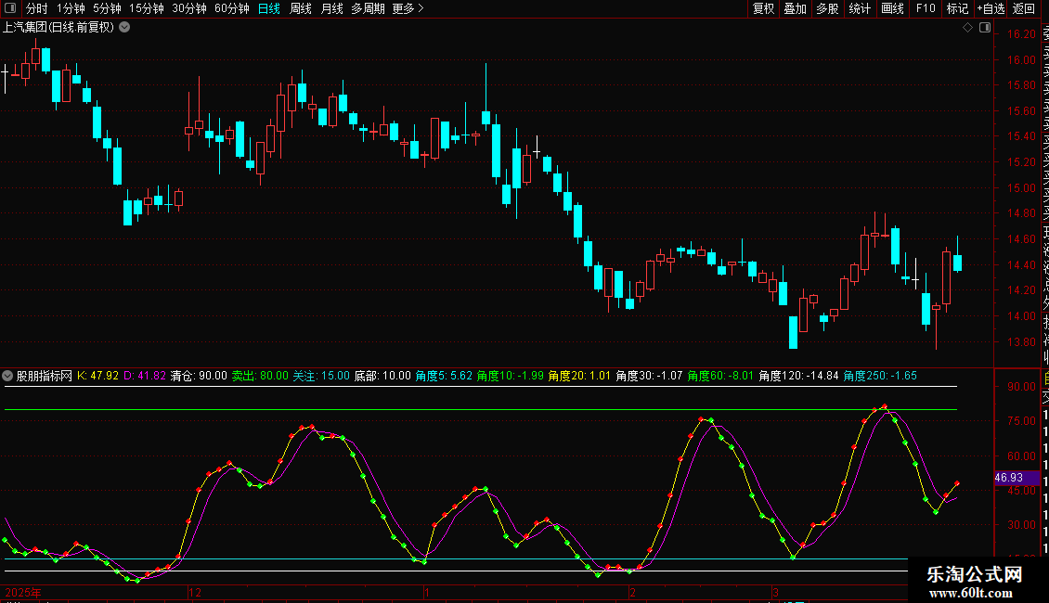Screen dimensions: 1049x603
Task: Open the 画线 drawing tools
Action: pos(892,8)
